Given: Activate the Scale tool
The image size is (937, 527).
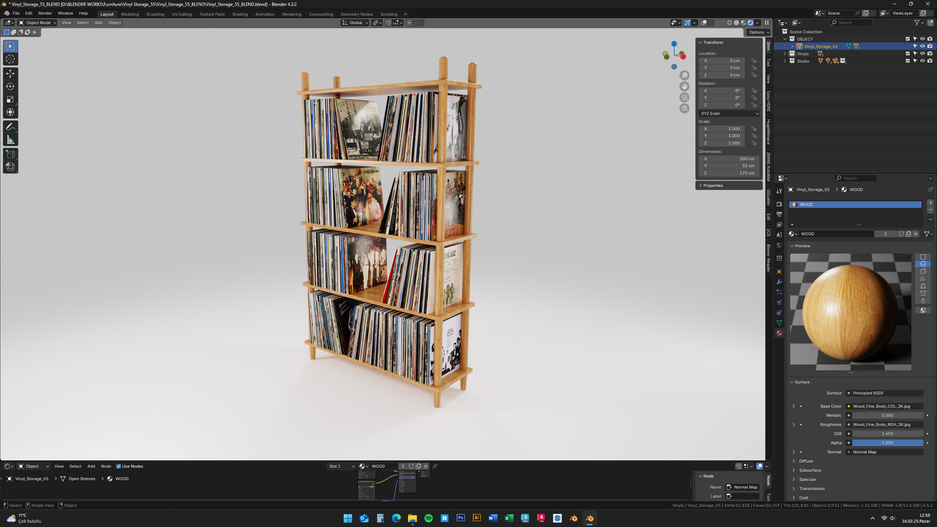Looking at the screenshot, I should (x=10, y=99).
